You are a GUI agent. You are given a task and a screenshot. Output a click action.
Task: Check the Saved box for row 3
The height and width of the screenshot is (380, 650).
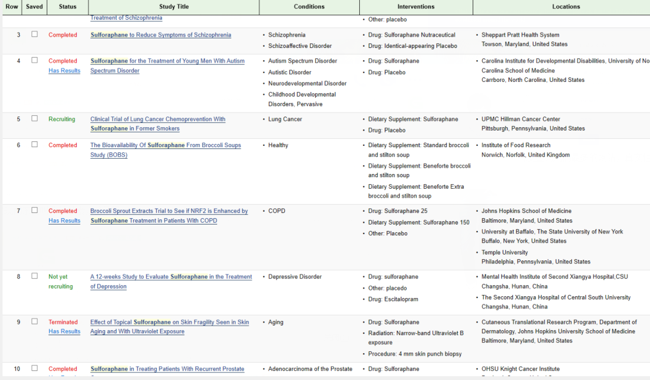tap(35, 35)
